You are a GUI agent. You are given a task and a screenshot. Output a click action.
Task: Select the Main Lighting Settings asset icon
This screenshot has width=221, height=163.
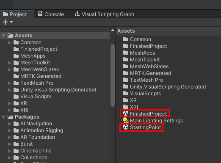tap(125, 120)
